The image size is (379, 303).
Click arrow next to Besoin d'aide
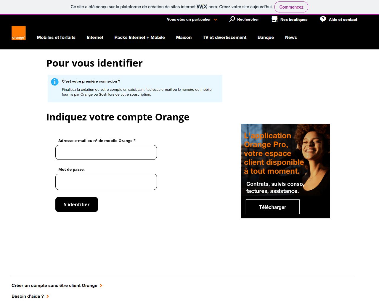(48, 296)
